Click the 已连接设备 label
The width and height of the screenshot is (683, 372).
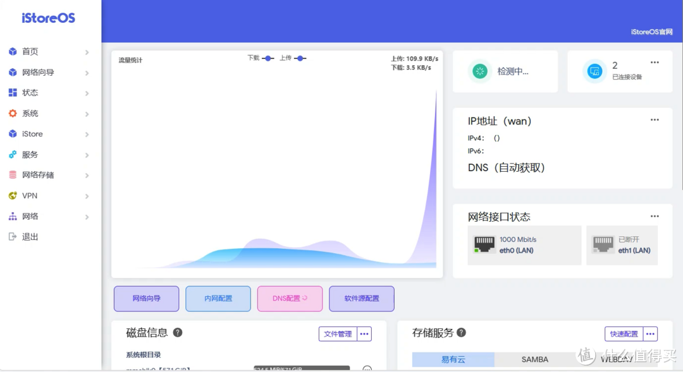coord(627,77)
